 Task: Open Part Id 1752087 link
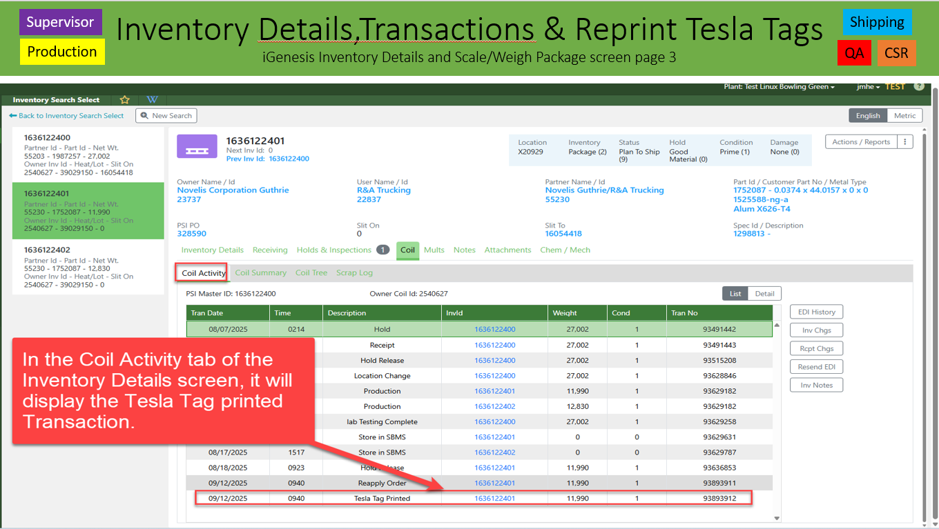(x=801, y=190)
